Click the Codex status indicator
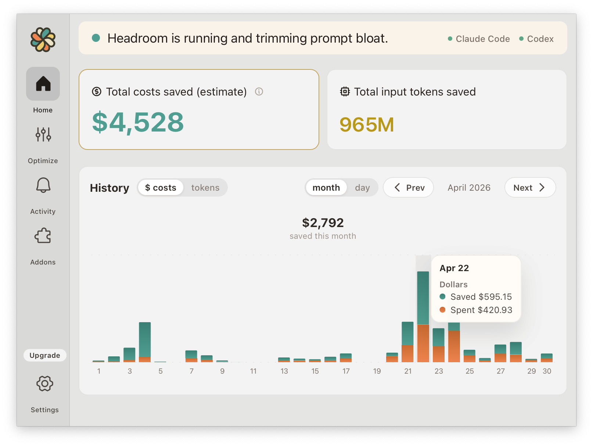 pyautogui.click(x=536, y=39)
